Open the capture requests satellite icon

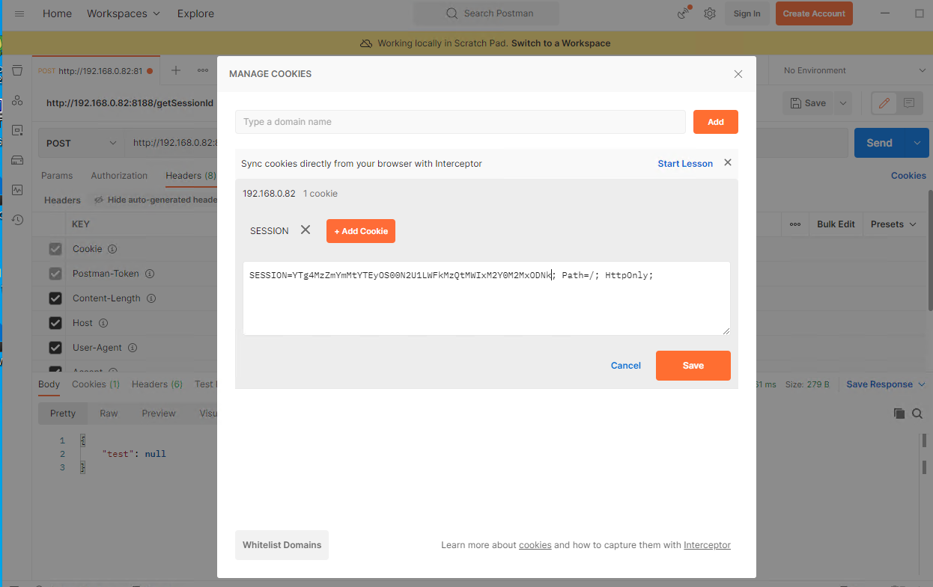pos(683,13)
